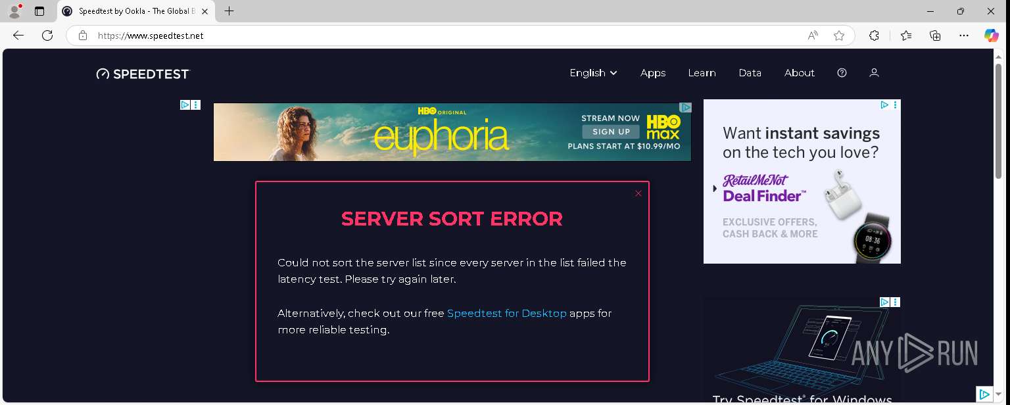This screenshot has width=1010, height=405.
Task: Click AdChoices icon left of euphoria banner
Action: (x=185, y=105)
